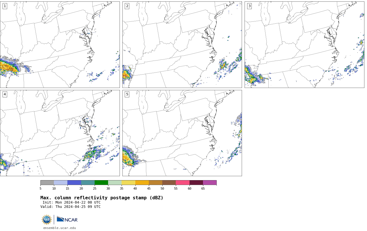367x231 pixels.
Task: Open ensemble member 1 postage stamp map
Action: 60,45
